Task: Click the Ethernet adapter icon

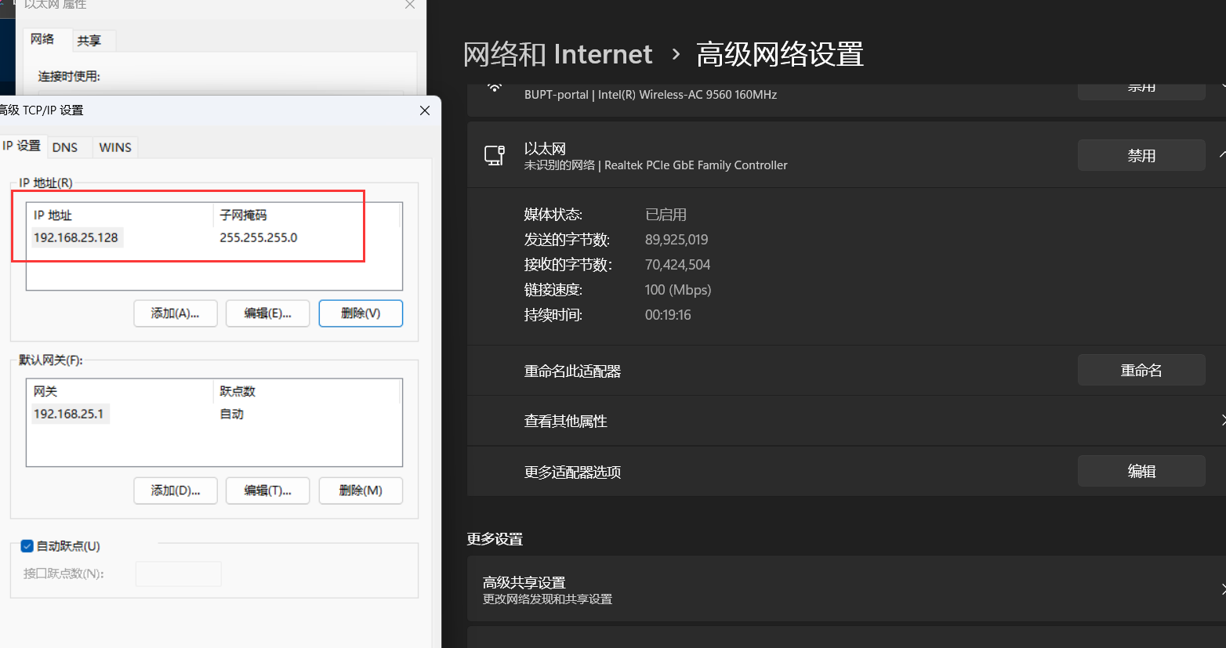Action: pyautogui.click(x=495, y=155)
